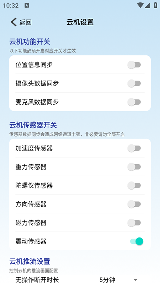Enable the 陀螺仪传感器 toggle

[134, 185]
